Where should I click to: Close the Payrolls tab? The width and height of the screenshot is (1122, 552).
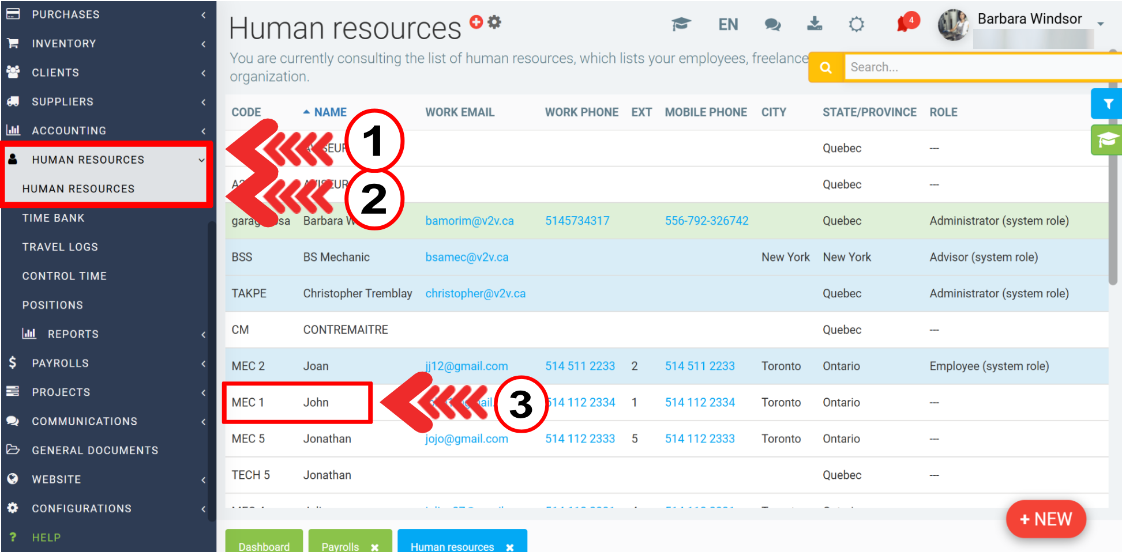375,547
